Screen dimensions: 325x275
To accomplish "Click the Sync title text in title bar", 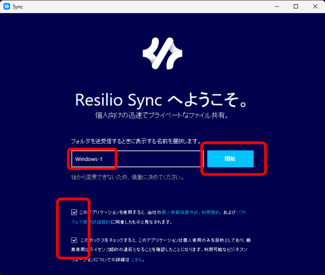I will [18, 6].
